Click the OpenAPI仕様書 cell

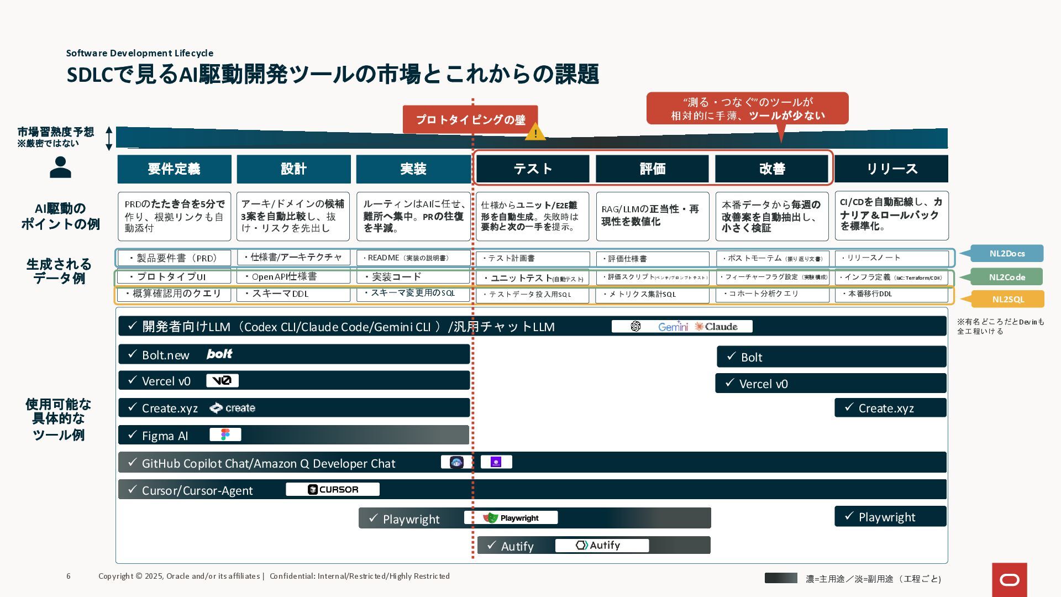[293, 276]
